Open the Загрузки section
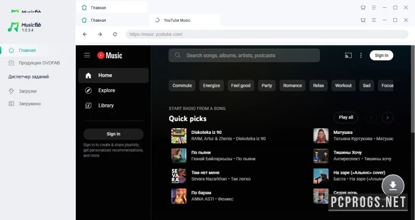This screenshot has width=415, height=220. (27, 91)
